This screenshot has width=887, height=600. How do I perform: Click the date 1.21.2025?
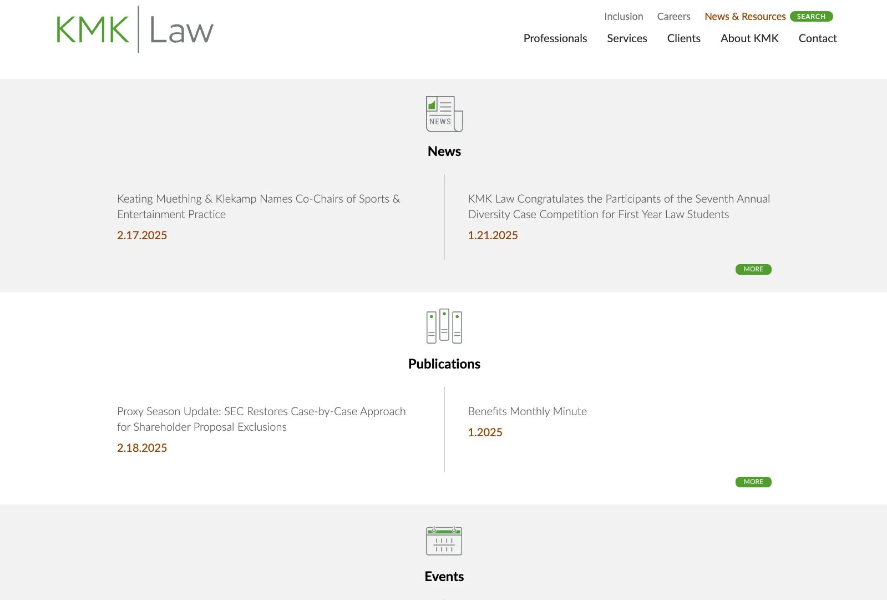(493, 235)
